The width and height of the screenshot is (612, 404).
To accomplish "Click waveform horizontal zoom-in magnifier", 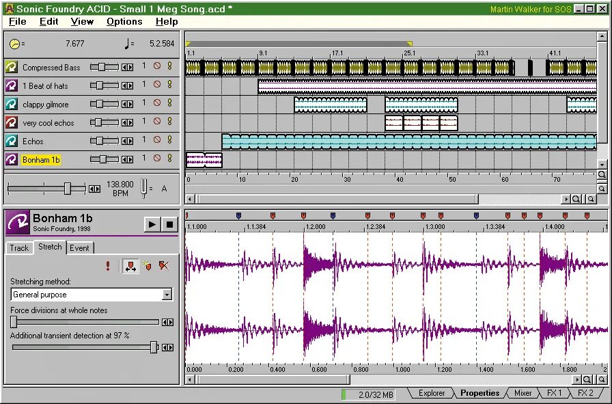I will click(587, 379).
